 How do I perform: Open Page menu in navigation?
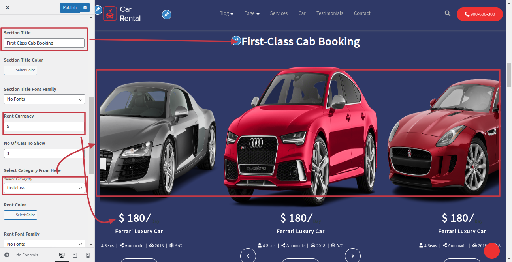tap(252, 13)
